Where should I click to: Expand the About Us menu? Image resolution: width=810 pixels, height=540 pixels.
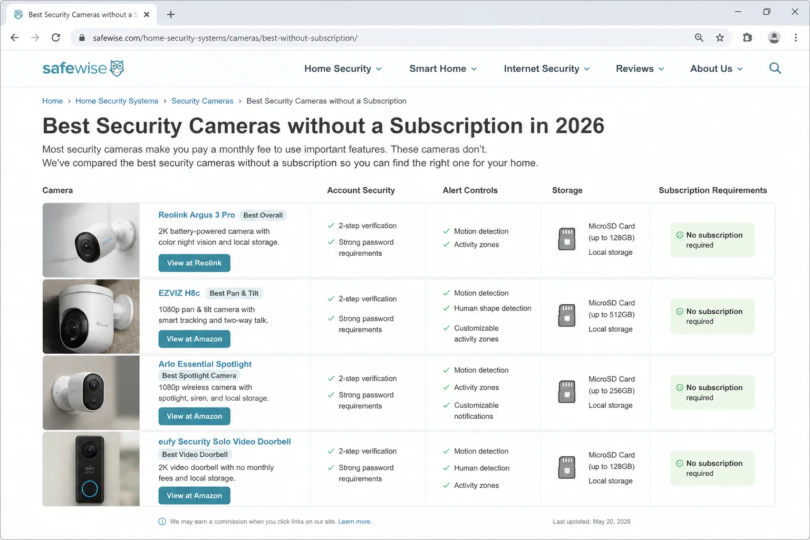pos(717,69)
